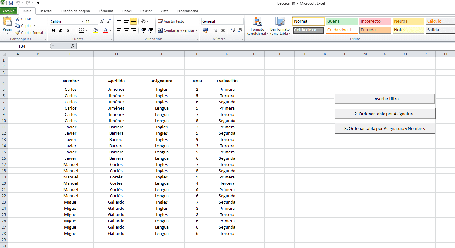The height and width of the screenshot is (248, 455).
Task: Click Combinar y centrar
Action: (x=176, y=30)
